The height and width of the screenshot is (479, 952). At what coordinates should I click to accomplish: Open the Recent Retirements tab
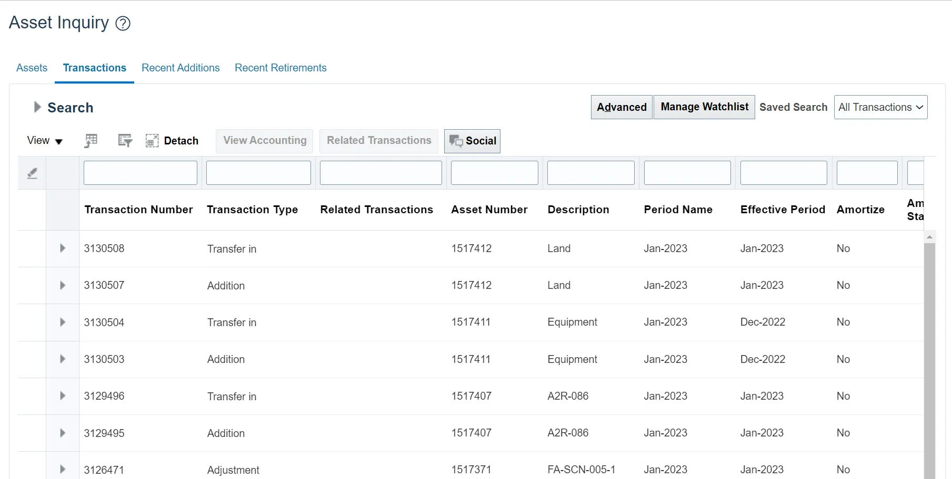[280, 68]
